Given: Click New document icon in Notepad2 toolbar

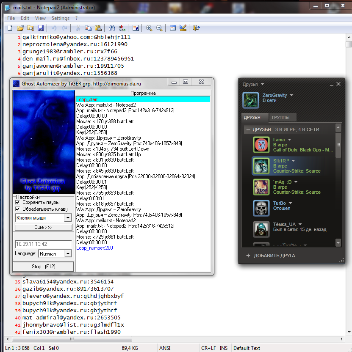Looking at the screenshot, I should pyautogui.click(x=10, y=28).
